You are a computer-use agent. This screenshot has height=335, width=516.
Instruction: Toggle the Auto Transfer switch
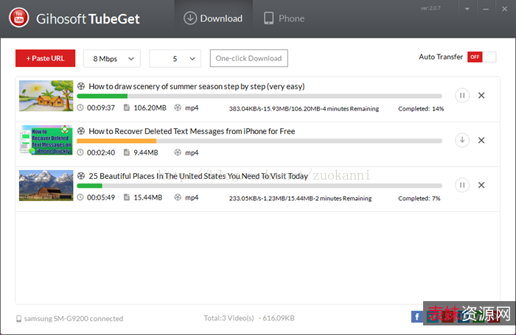click(475, 57)
